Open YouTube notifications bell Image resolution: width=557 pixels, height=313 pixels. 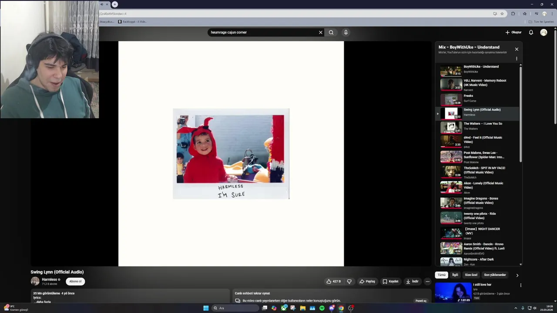pyautogui.click(x=531, y=32)
